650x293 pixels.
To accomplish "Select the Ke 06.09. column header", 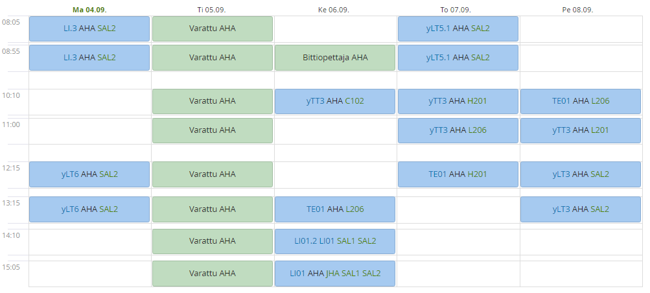I will (x=334, y=10).
